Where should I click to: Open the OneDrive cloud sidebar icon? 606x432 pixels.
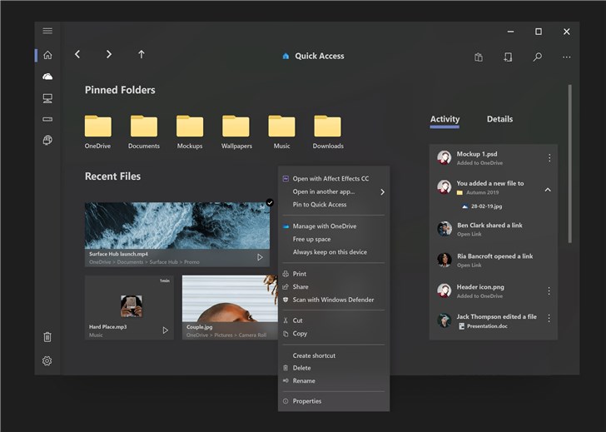pyautogui.click(x=47, y=77)
